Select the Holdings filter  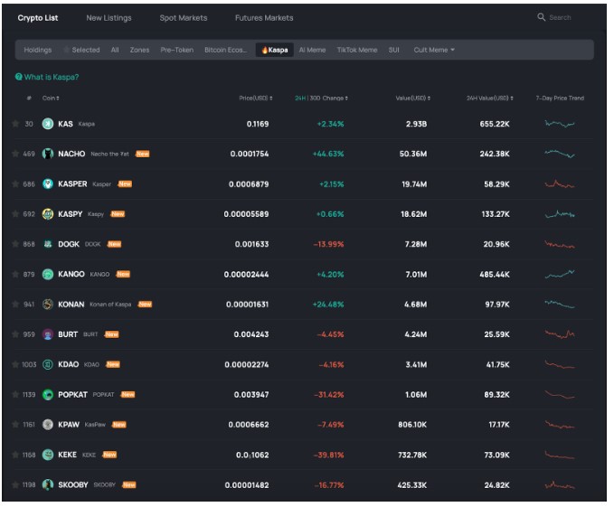point(38,50)
